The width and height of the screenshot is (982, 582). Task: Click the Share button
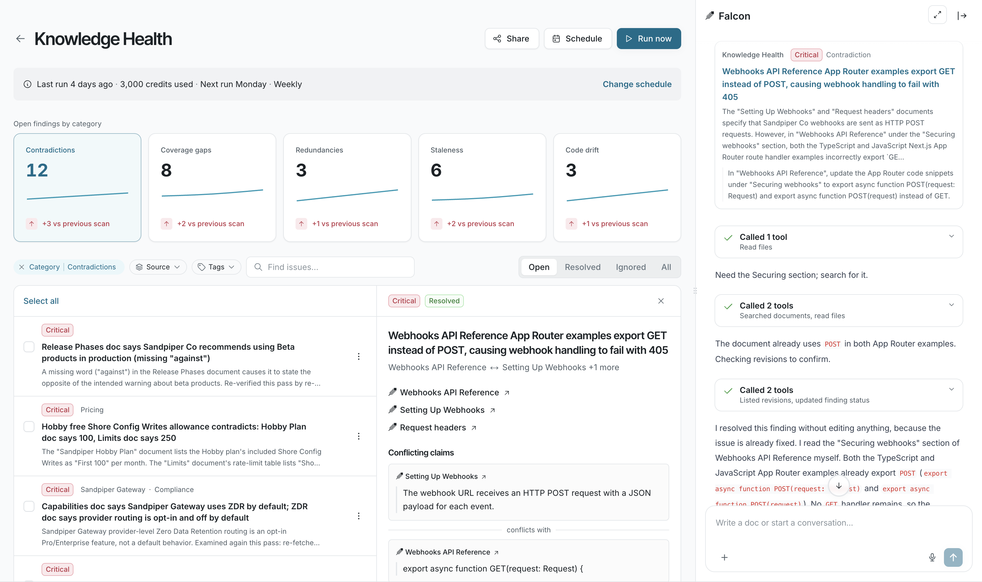512,39
